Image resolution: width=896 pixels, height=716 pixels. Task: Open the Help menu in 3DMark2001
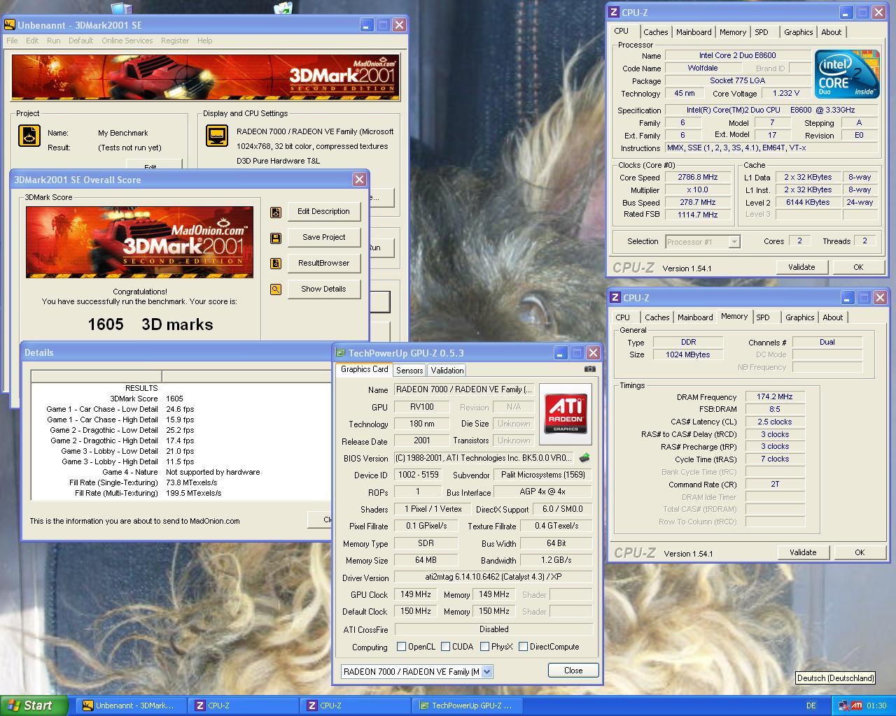click(x=204, y=41)
